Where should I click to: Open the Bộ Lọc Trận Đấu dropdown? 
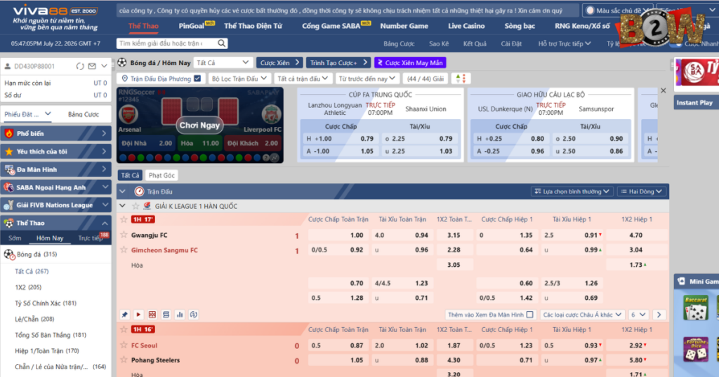pyautogui.click(x=239, y=78)
